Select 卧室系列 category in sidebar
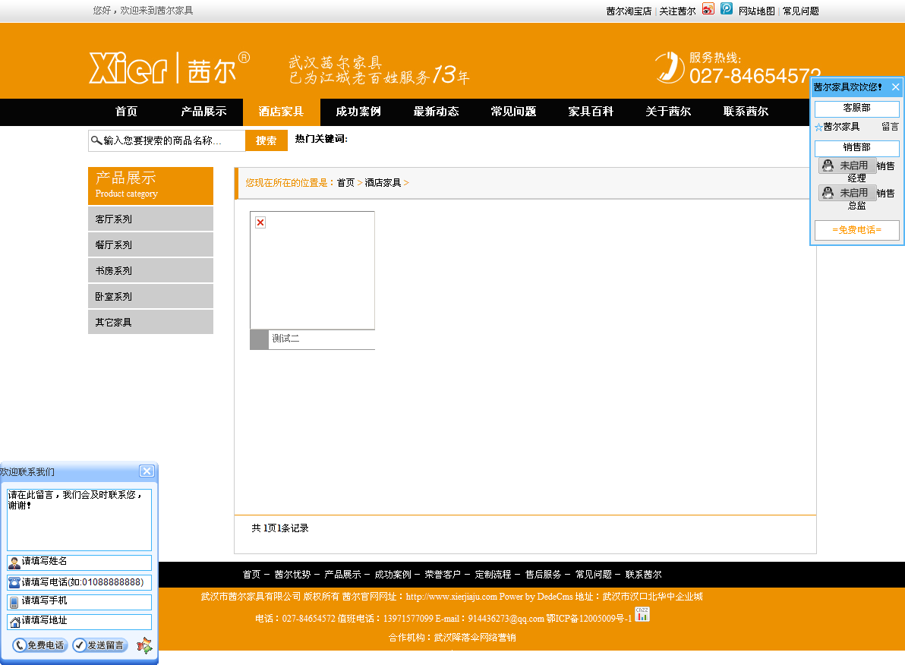905x665 pixels. [x=150, y=296]
